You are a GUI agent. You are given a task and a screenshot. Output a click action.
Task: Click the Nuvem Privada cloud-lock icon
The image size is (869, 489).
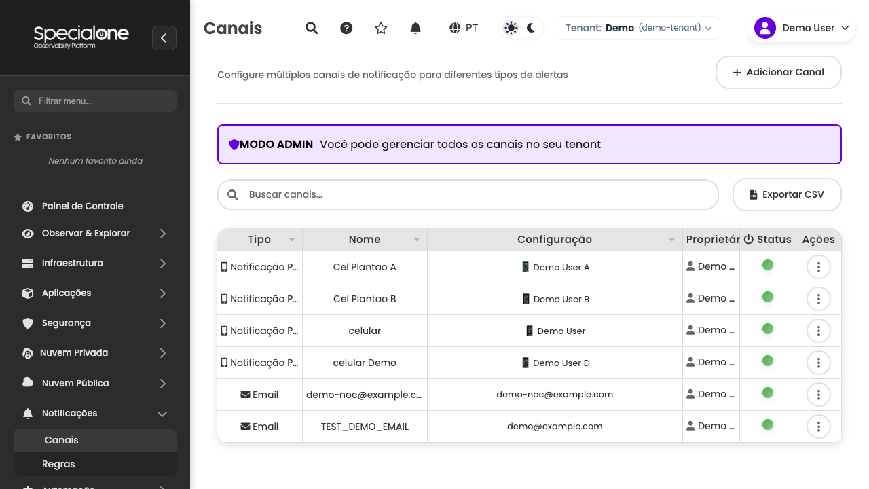tap(28, 353)
